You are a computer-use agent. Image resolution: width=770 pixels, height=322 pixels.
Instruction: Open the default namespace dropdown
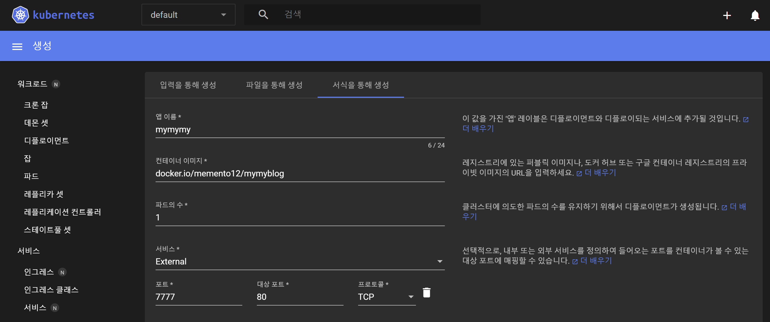pyautogui.click(x=188, y=15)
